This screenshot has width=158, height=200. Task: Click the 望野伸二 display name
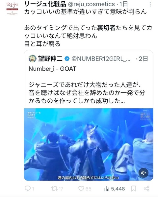(x=50, y=59)
